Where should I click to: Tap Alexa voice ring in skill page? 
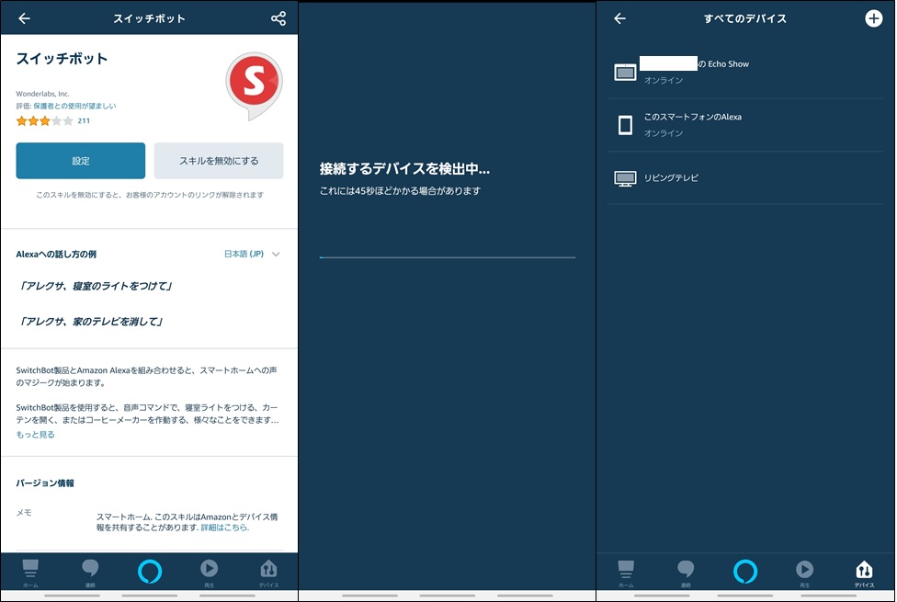pos(150,571)
